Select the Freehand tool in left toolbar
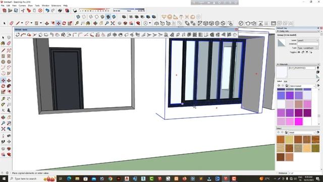The height and width of the screenshot is (182, 323). pos(9,51)
